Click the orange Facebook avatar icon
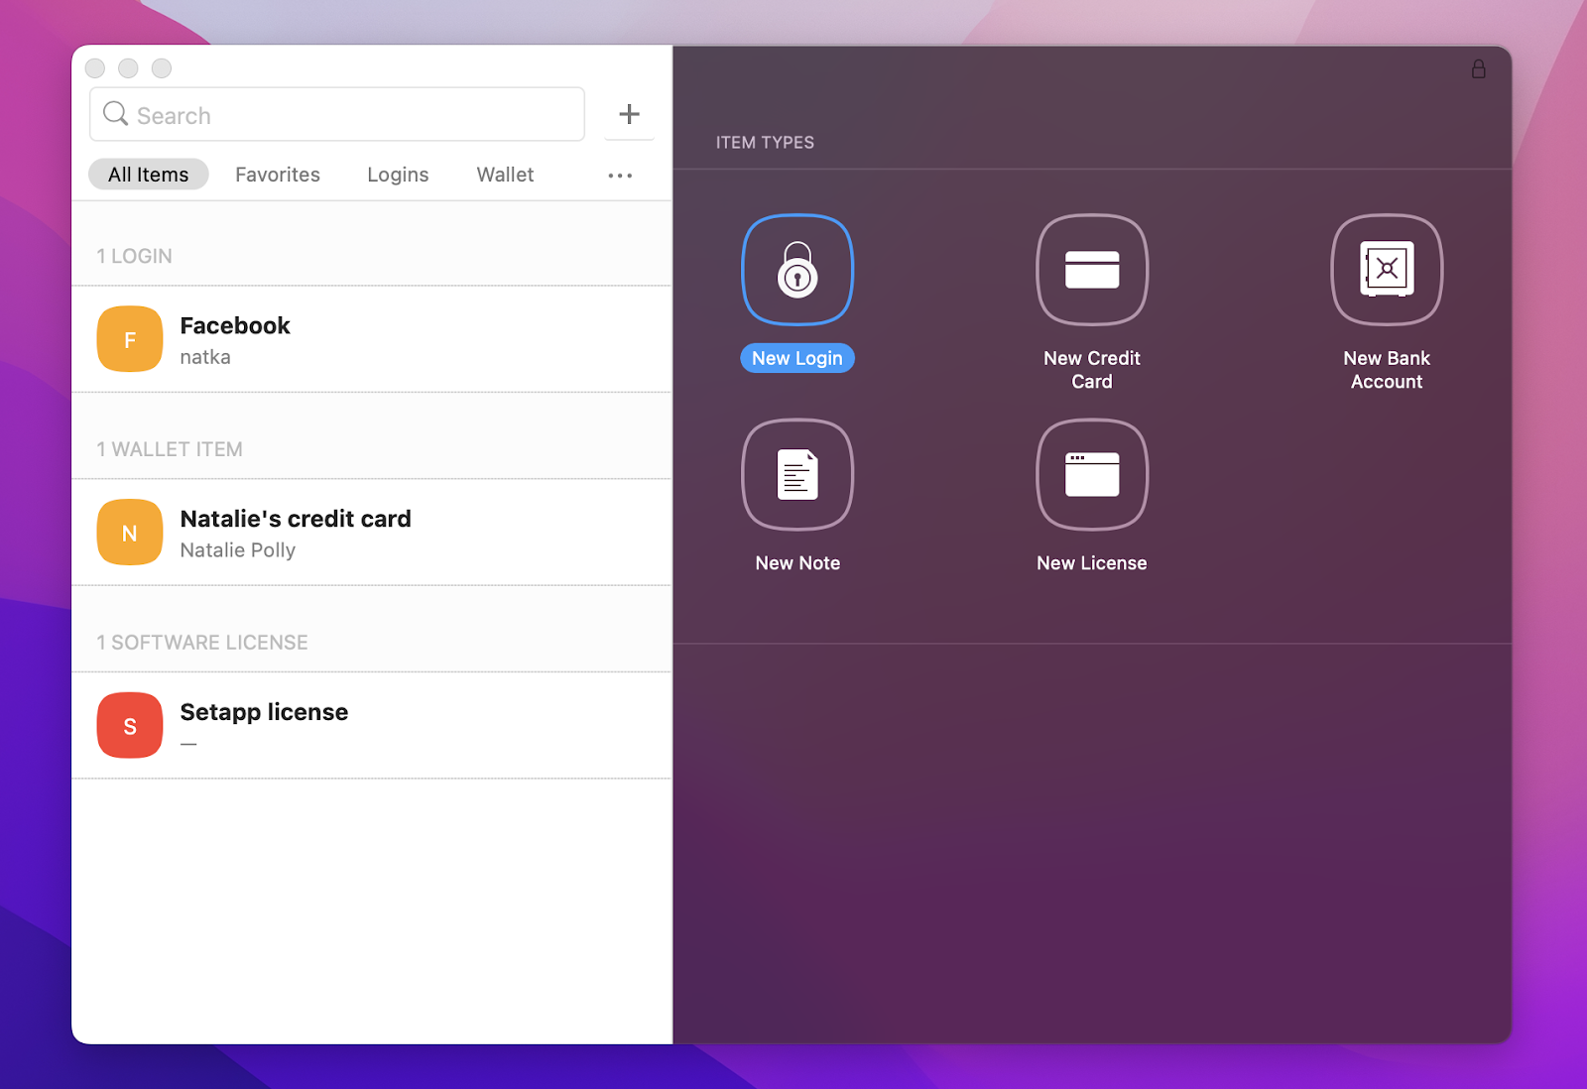 (x=130, y=339)
